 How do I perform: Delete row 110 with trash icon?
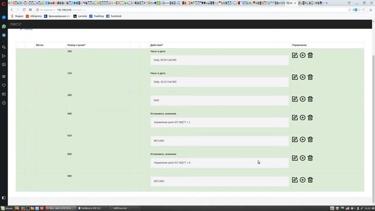point(310,77)
